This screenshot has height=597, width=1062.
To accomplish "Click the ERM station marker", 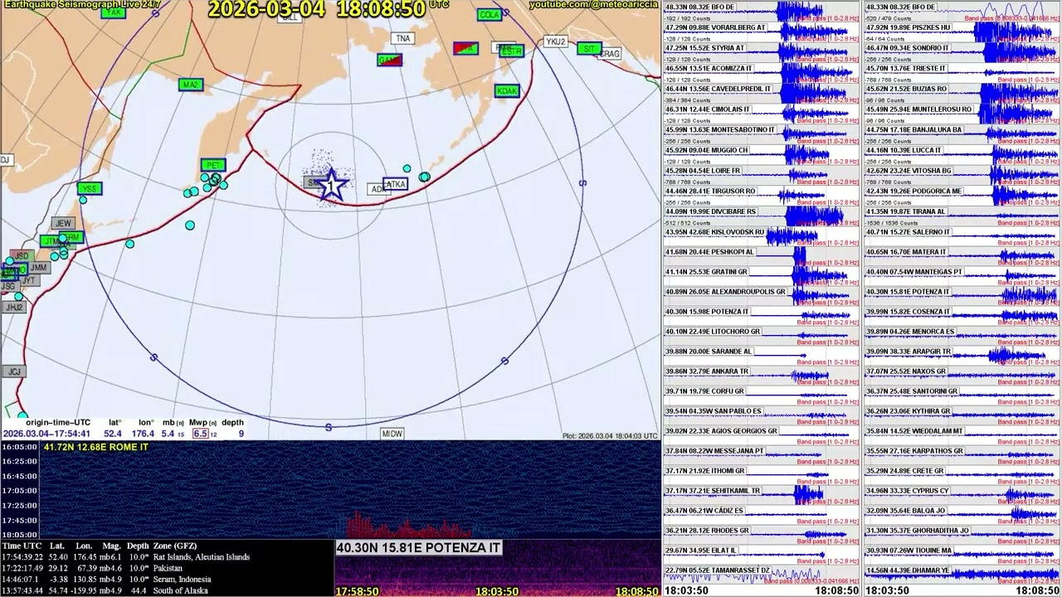I will pyautogui.click(x=72, y=238).
